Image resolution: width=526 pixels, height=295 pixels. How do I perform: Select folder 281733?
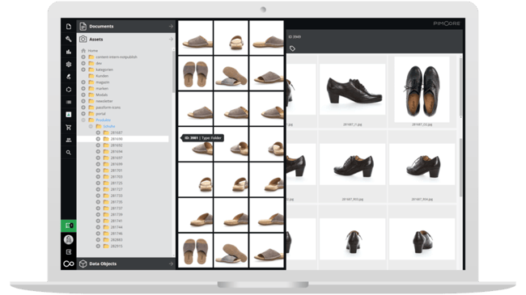tap(117, 196)
